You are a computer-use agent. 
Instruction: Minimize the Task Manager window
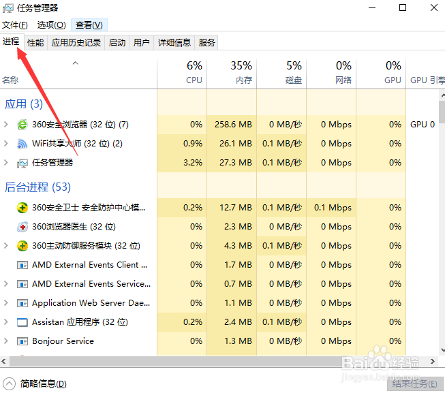pos(372,8)
